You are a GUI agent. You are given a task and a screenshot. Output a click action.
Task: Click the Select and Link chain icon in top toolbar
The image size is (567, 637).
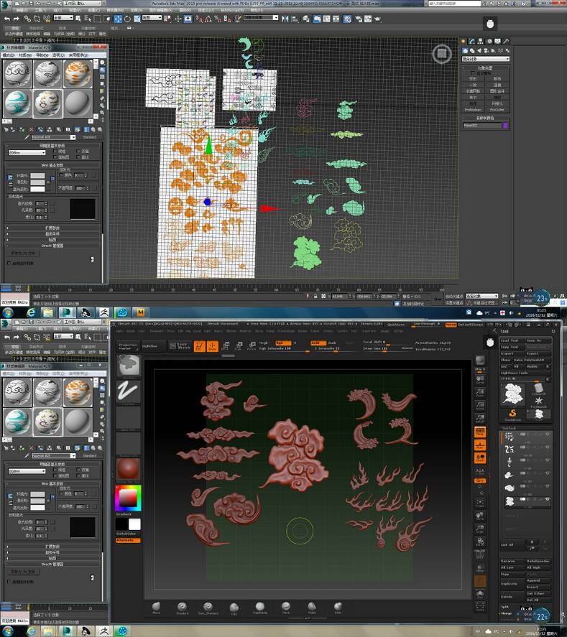[27, 19]
